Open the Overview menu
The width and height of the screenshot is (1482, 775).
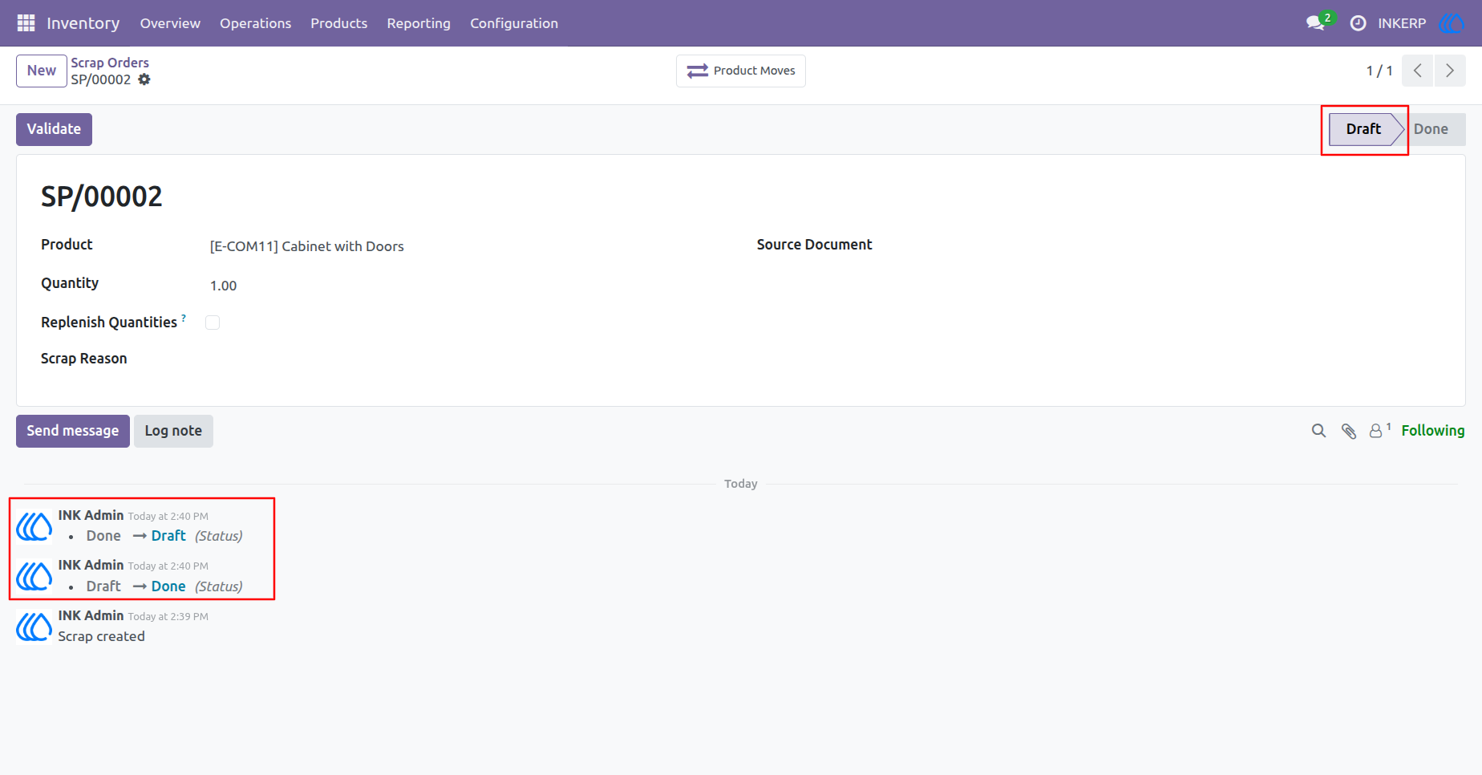(170, 23)
